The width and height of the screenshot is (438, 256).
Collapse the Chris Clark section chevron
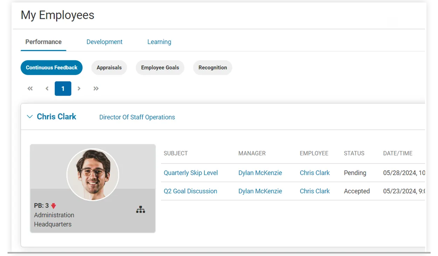tap(30, 117)
